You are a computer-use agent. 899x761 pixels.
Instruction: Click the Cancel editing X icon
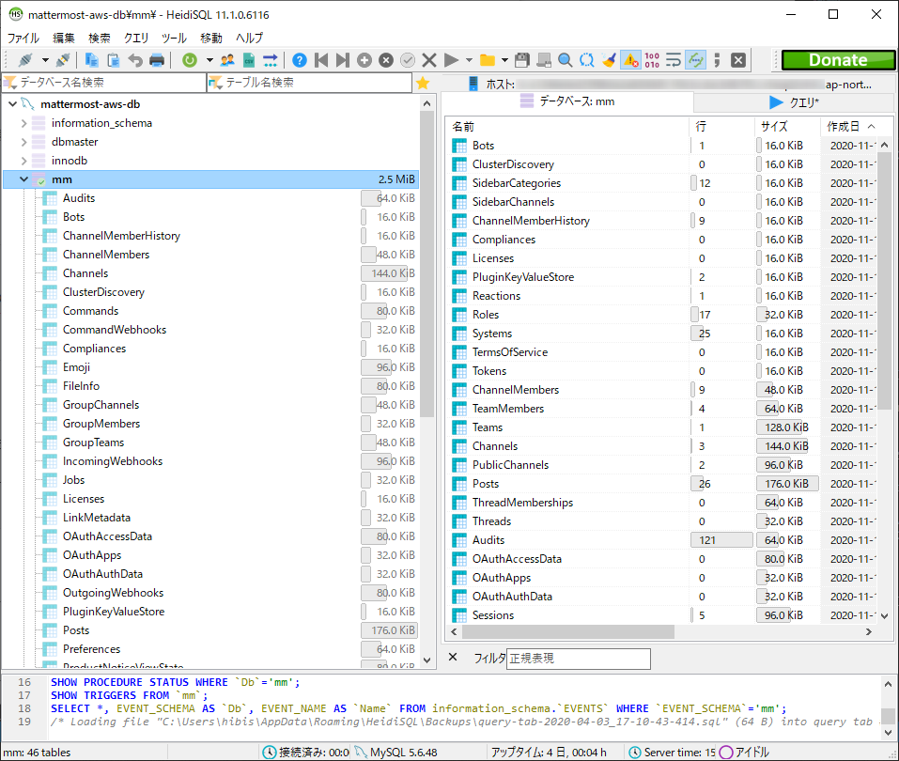(x=429, y=60)
